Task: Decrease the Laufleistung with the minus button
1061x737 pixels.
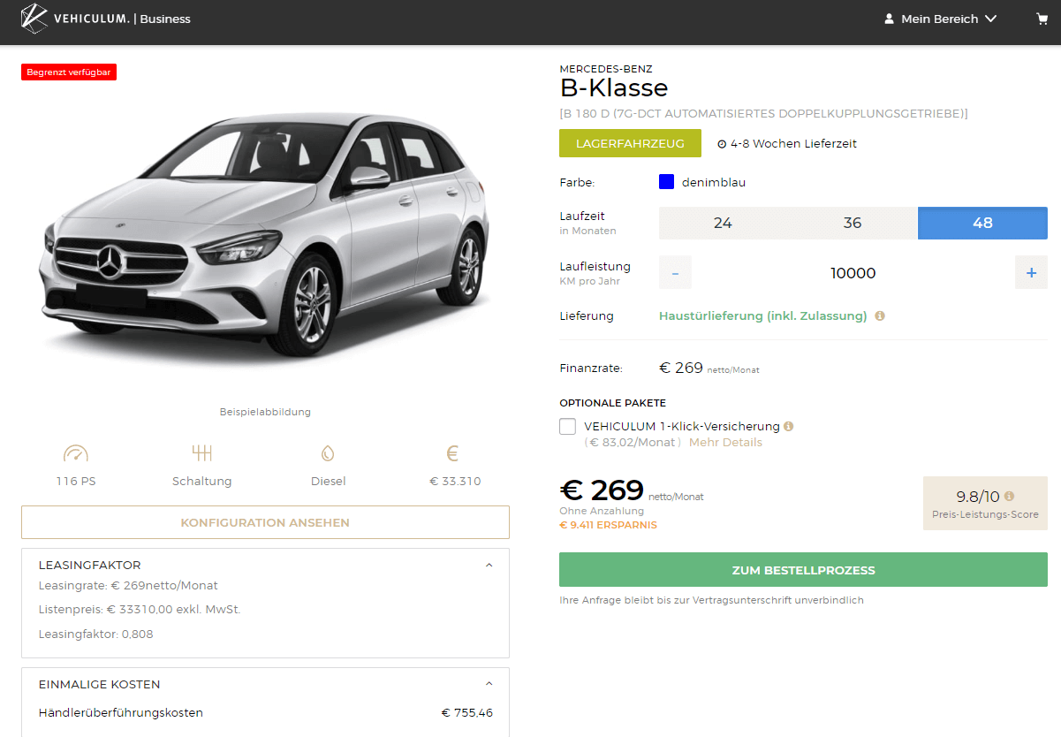Action: [675, 273]
